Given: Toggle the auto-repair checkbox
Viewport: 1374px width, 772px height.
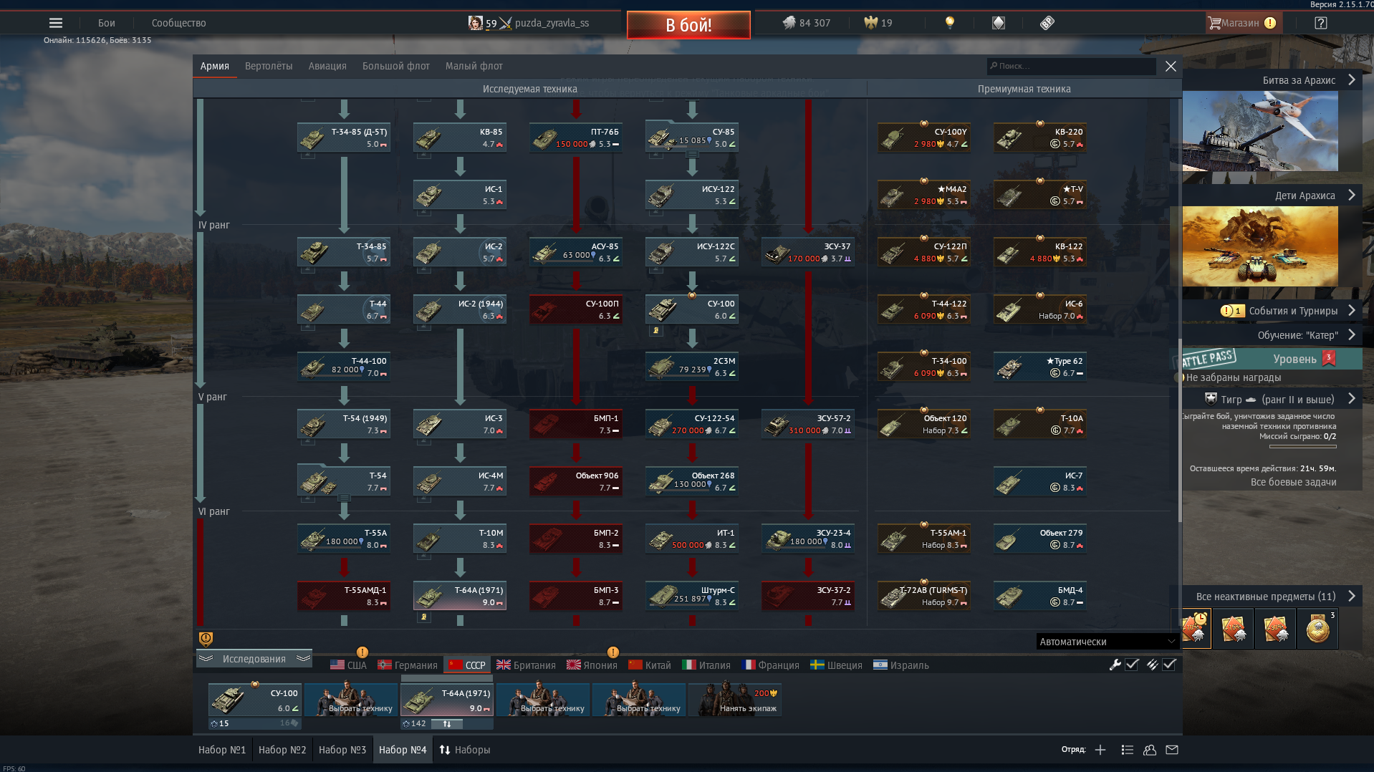Looking at the screenshot, I should coord(1132,665).
